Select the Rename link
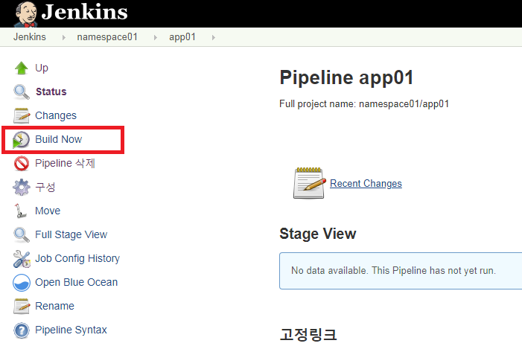Screen dimensions: 522x352 (x=54, y=306)
